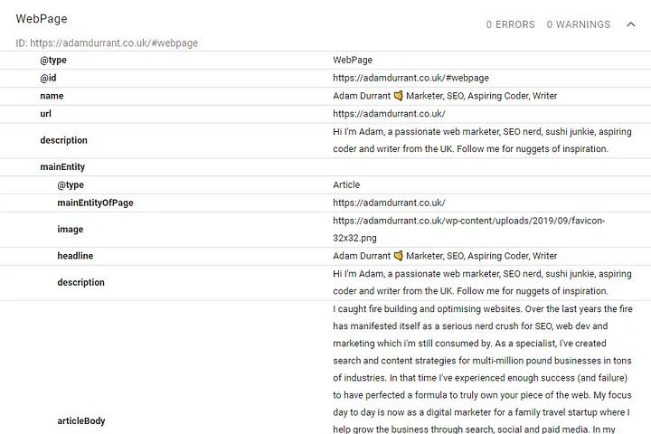Viewport: 651px width, 434px height.
Task: Click the top-level @type property label
Action: [x=53, y=61]
